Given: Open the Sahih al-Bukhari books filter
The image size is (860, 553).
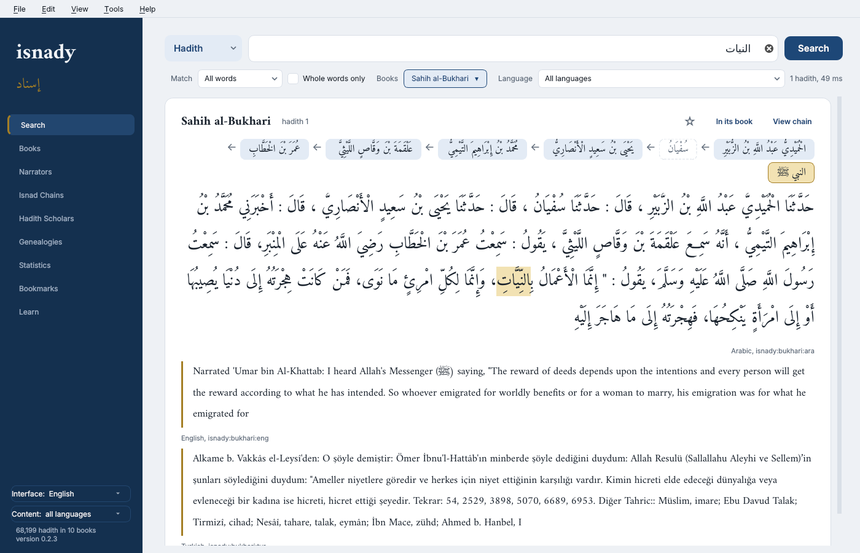Looking at the screenshot, I should pos(445,79).
